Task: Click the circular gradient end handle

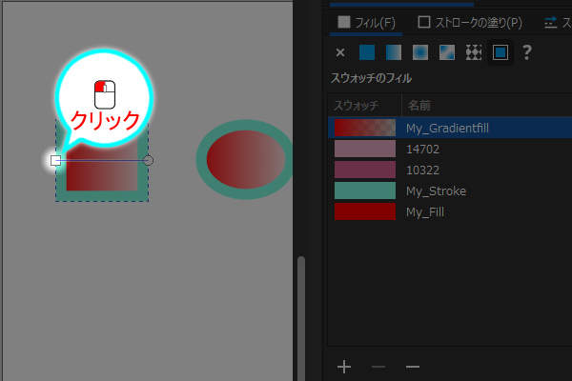Action: [148, 160]
